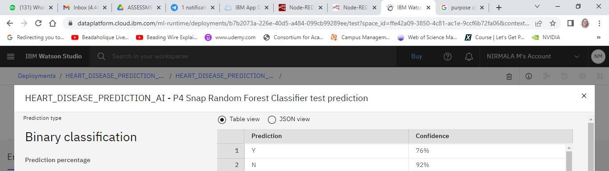Click the help question mark icon
609x171 pixels.
(x=448, y=57)
